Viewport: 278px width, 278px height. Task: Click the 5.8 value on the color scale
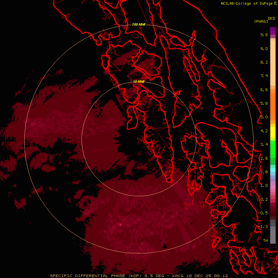click(x=264, y=103)
